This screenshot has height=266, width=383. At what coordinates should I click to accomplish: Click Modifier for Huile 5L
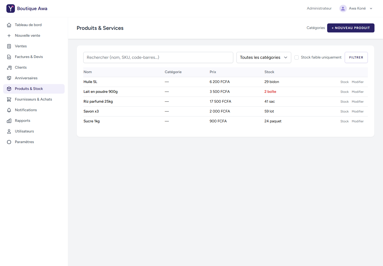[x=358, y=82]
